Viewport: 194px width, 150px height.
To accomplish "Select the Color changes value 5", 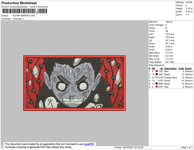I will click(166, 25).
